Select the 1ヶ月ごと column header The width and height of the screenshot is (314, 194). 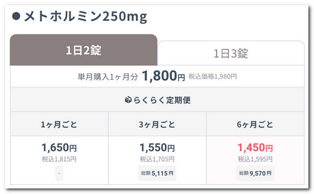(x=59, y=124)
